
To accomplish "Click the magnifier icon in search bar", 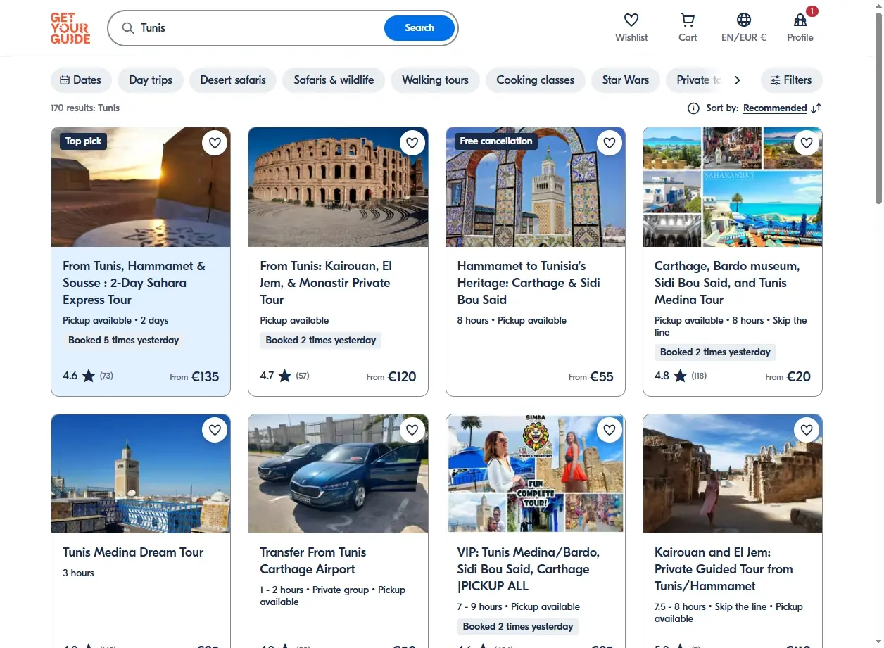I will coord(128,28).
